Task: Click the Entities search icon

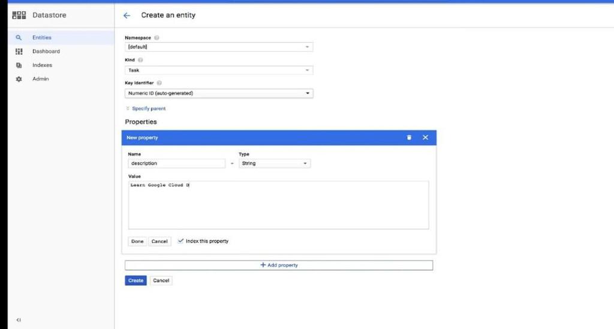Action: [19, 38]
